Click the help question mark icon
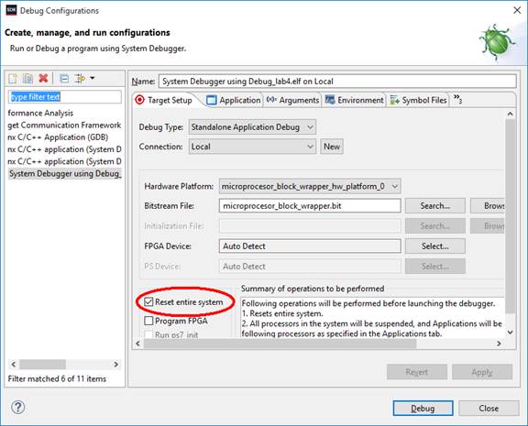The width and height of the screenshot is (528, 426). click(17, 407)
